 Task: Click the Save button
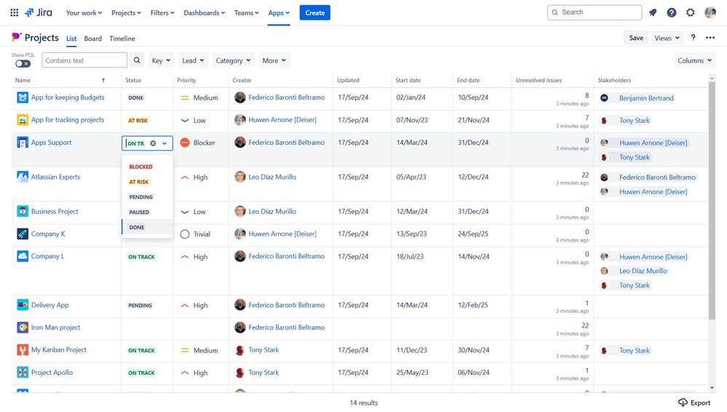(x=636, y=38)
